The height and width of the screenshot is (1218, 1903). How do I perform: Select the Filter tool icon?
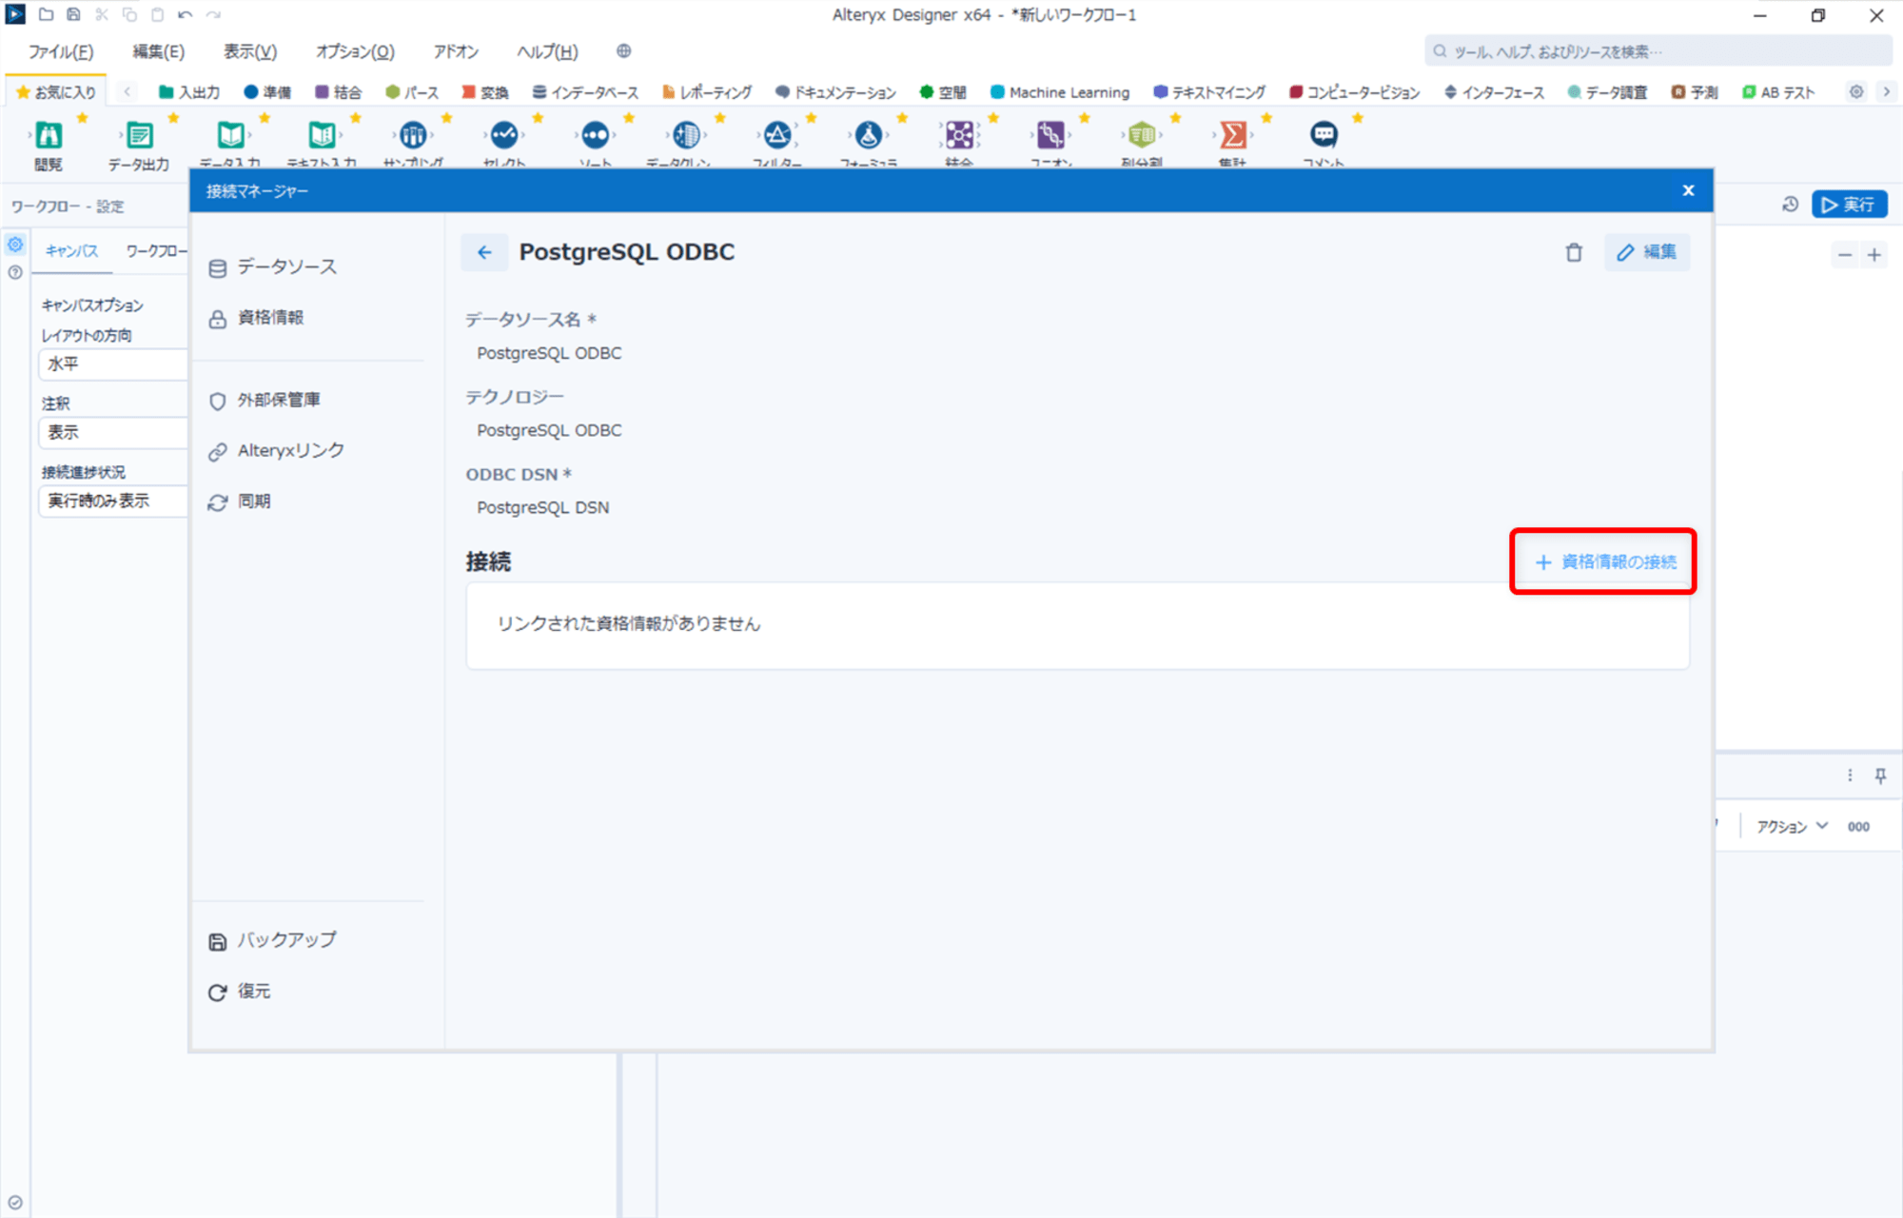tap(777, 135)
